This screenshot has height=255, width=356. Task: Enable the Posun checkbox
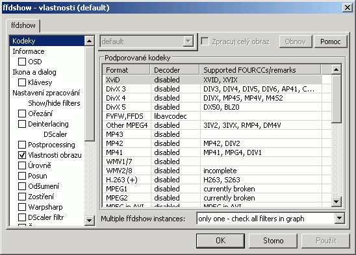pyautogui.click(x=22, y=176)
